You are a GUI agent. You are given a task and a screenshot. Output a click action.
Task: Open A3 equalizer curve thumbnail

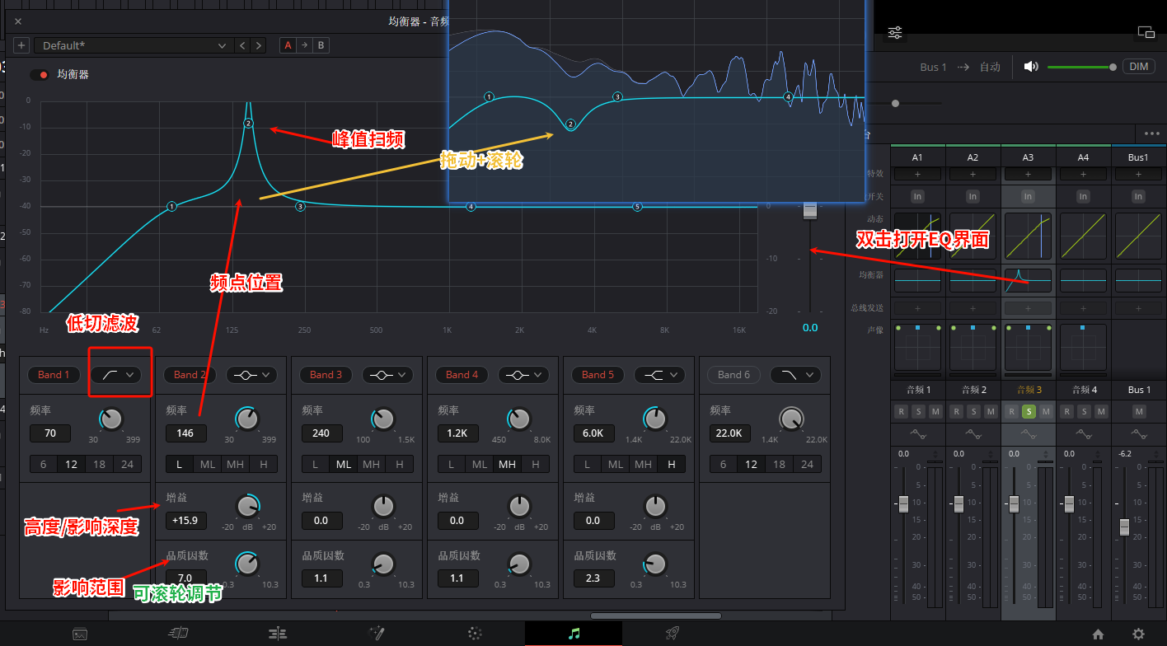click(x=1028, y=281)
